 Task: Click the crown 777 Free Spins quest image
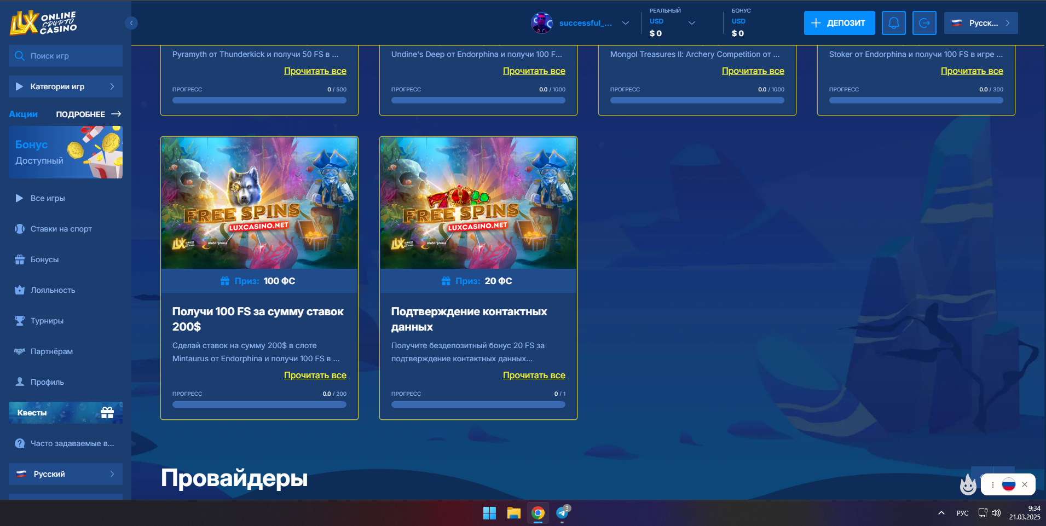coord(478,203)
